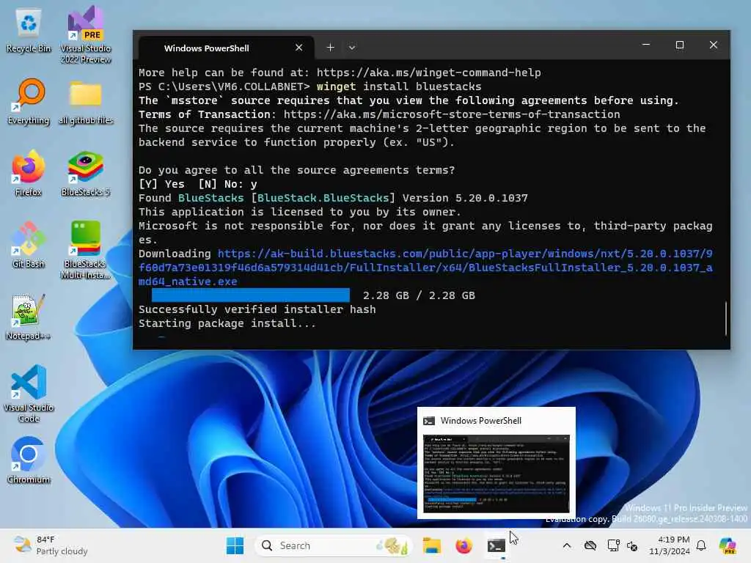Click 'Version 5.20.0.1037' text
Screen dimensions: 751x563
point(465,198)
